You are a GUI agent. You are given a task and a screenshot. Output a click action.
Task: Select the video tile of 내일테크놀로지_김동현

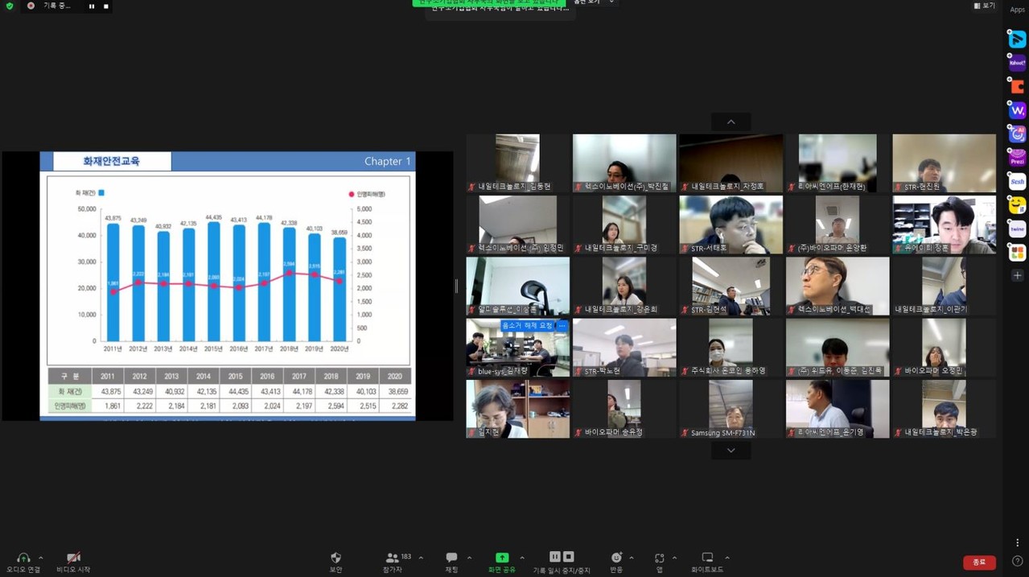pos(517,163)
